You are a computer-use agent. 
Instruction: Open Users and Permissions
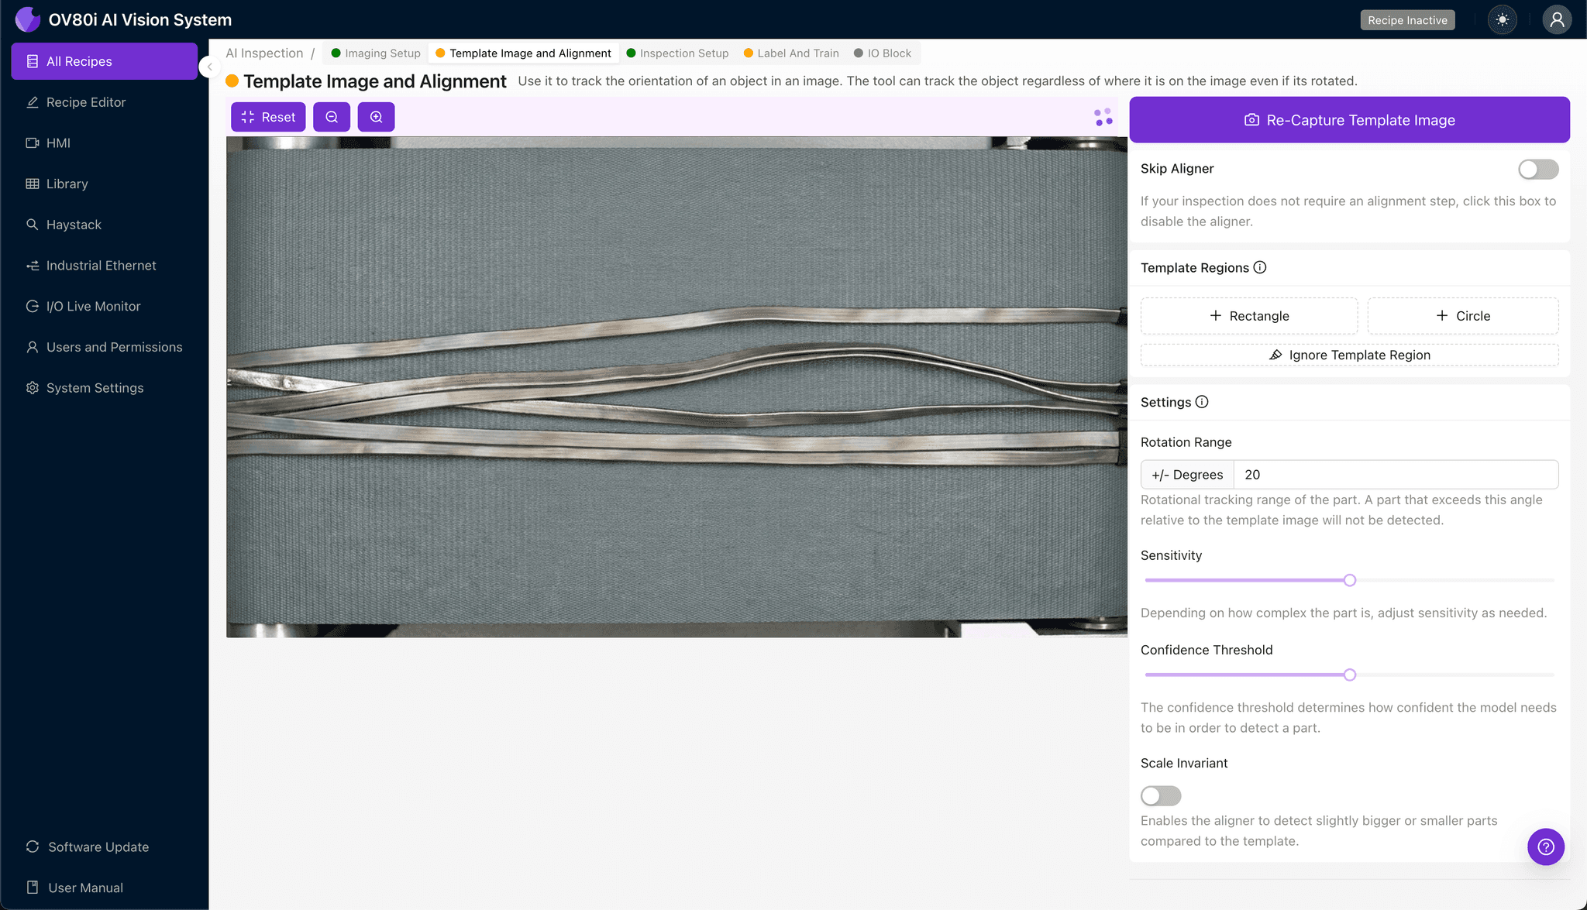pyautogui.click(x=105, y=347)
